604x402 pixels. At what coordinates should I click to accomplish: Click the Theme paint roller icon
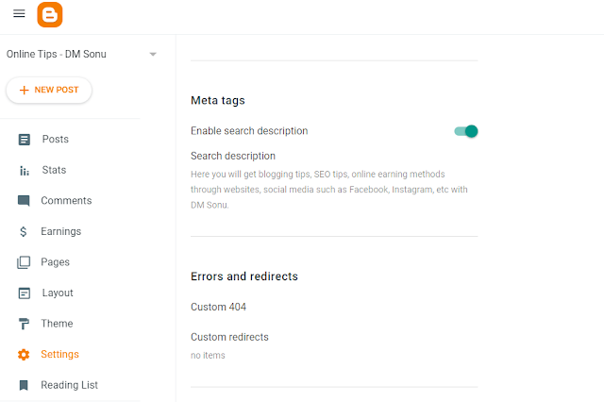point(24,324)
